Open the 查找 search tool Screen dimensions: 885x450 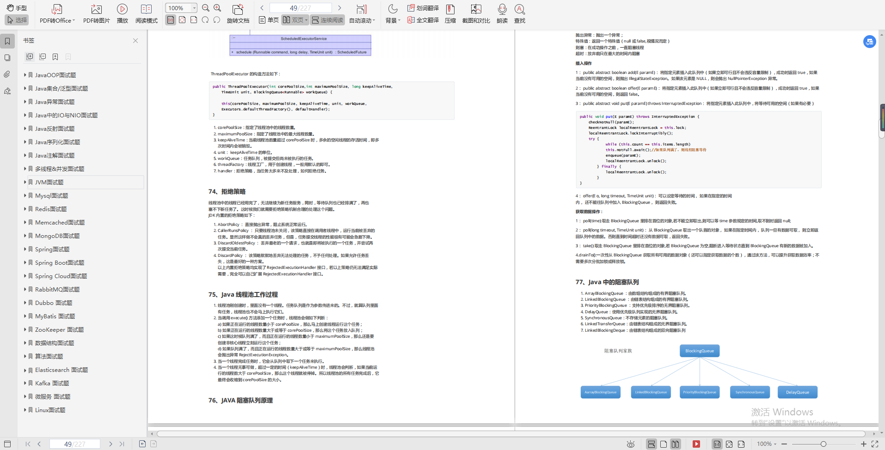tap(520, 14)
